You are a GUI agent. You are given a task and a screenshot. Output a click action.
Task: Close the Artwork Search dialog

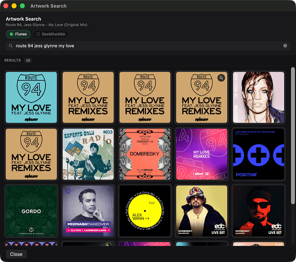tap(16, 254)
